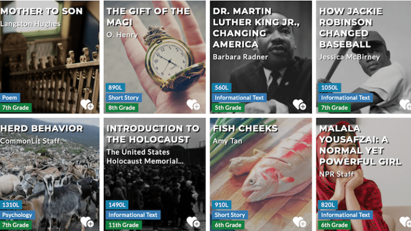Select the 11th Grade label
The width and height of the screenshot is (411, 231).
(124, 225)
